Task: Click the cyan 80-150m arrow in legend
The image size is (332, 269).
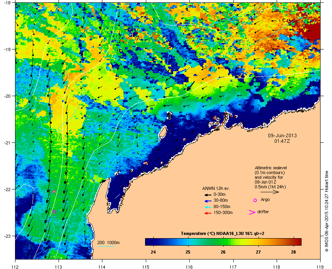Action: (208, 207)
